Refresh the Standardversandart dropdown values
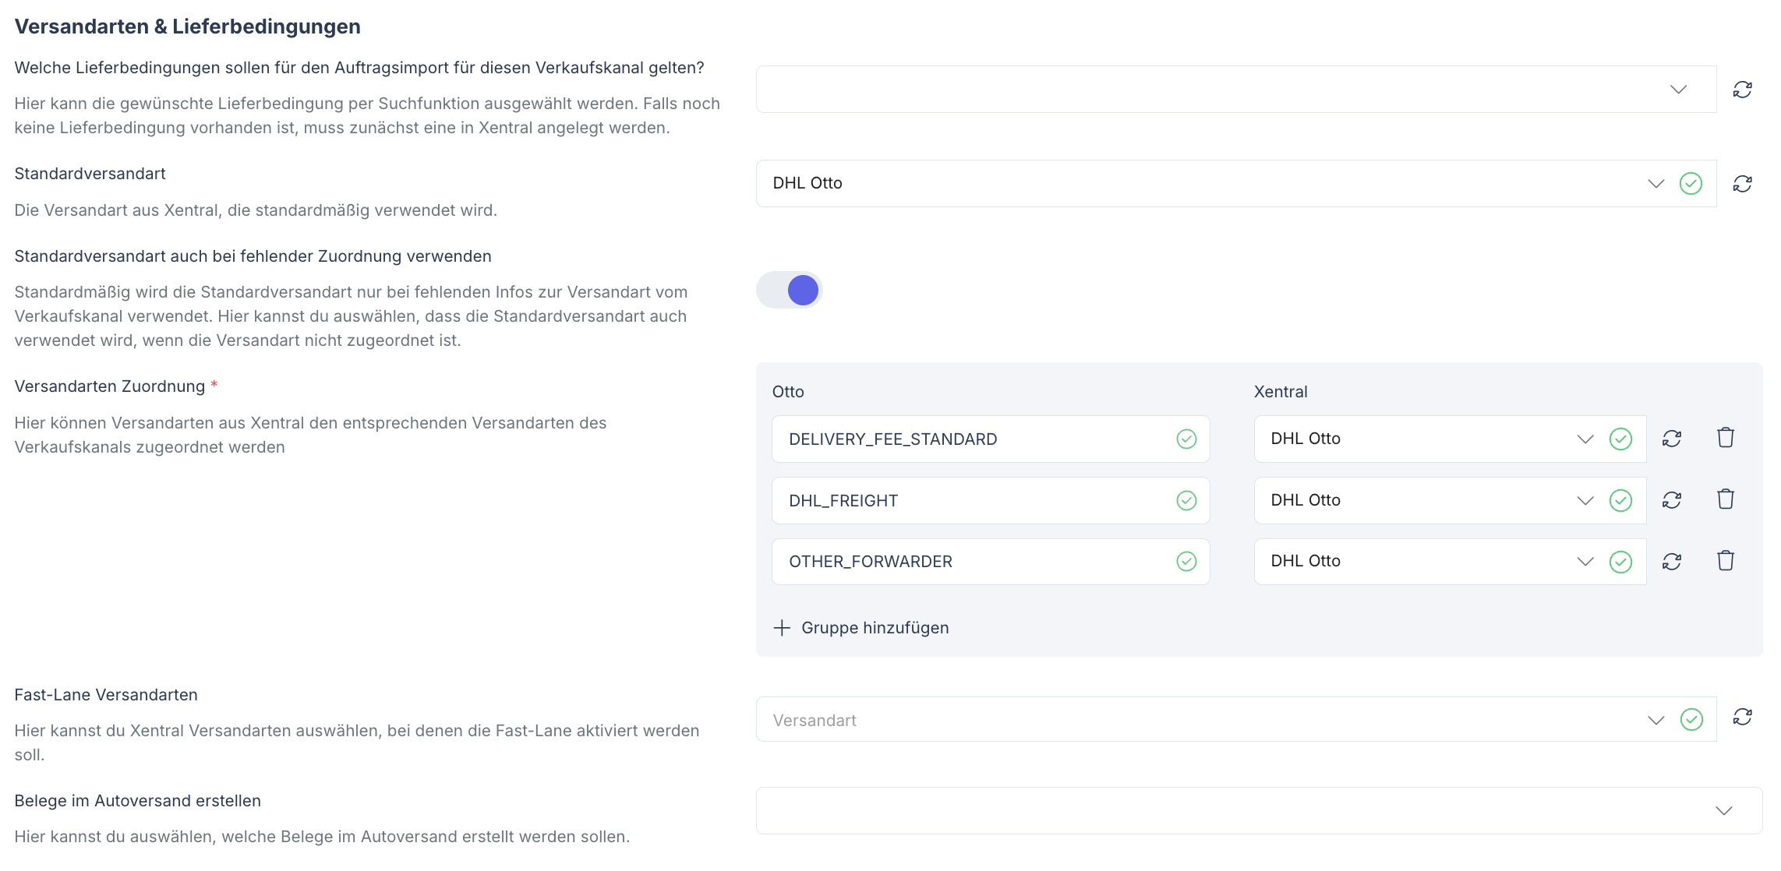The width and height of the screenshot is (1781, 871). [x=1743, y=183]
